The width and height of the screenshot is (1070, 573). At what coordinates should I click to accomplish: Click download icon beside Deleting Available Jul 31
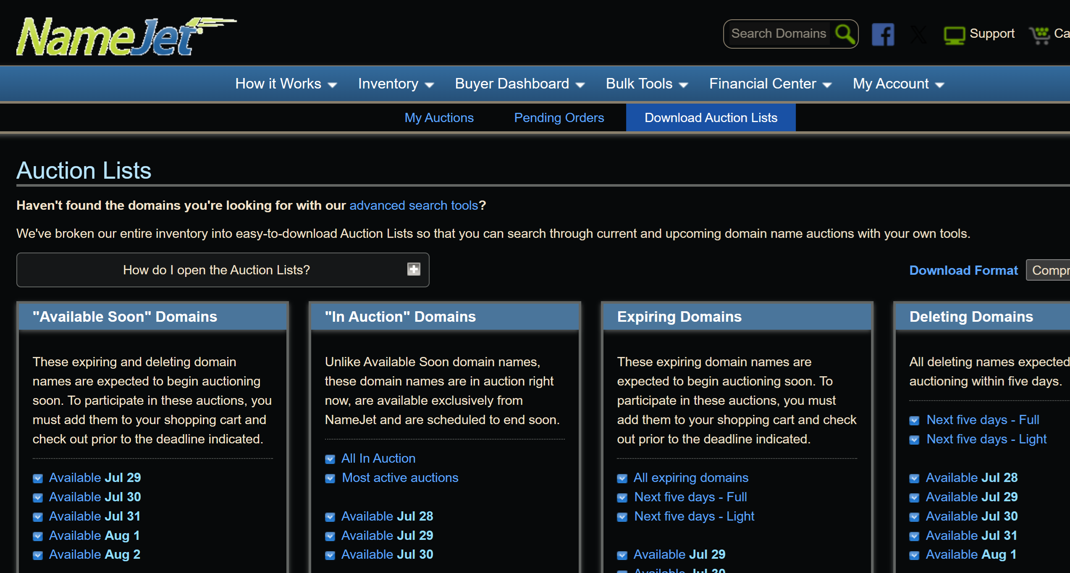click(x=915, y=536)
